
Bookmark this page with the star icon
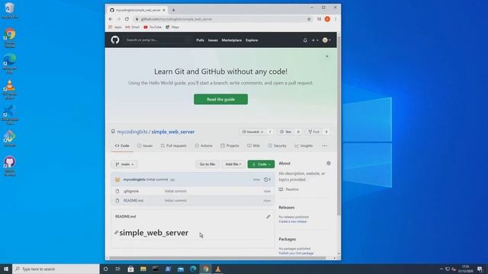(x=309, y=19)
